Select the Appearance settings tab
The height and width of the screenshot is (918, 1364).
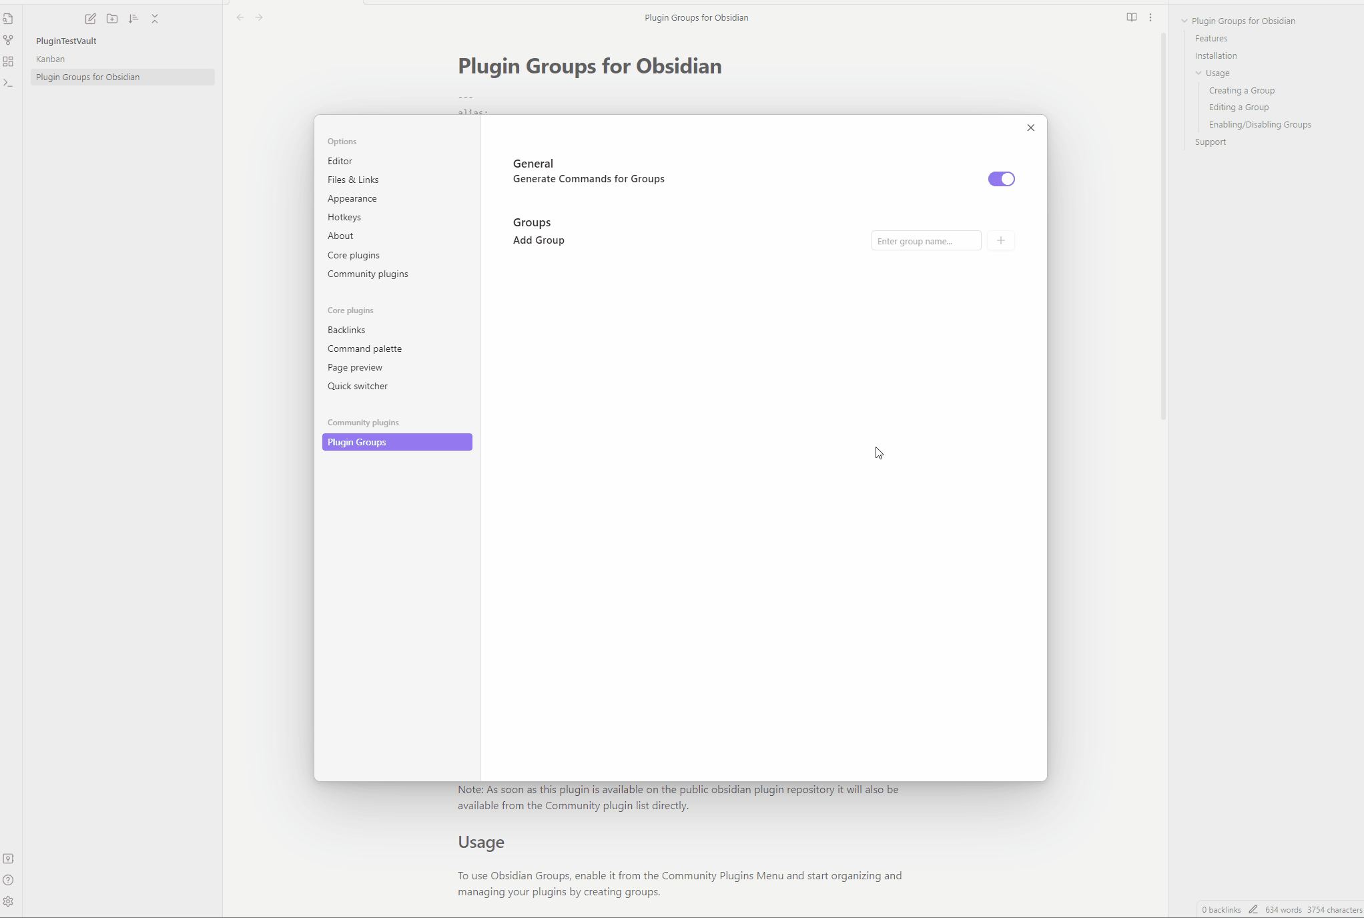click(x=352, y=198)
